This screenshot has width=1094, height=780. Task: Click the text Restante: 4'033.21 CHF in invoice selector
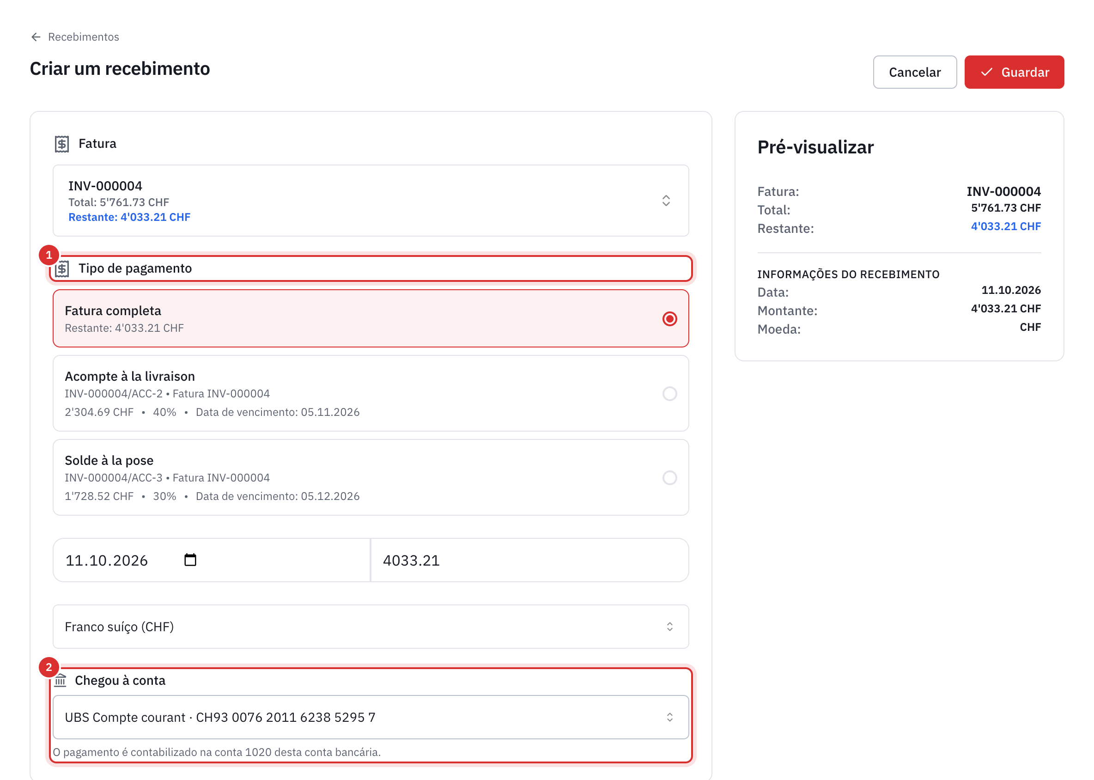[x=129, y=217]
